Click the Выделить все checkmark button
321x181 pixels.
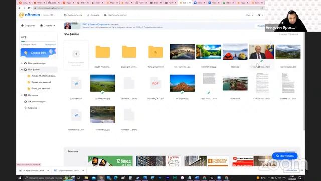73,15
